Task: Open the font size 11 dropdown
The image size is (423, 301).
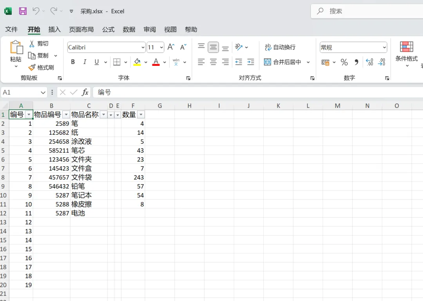Action: pos(161,47)
